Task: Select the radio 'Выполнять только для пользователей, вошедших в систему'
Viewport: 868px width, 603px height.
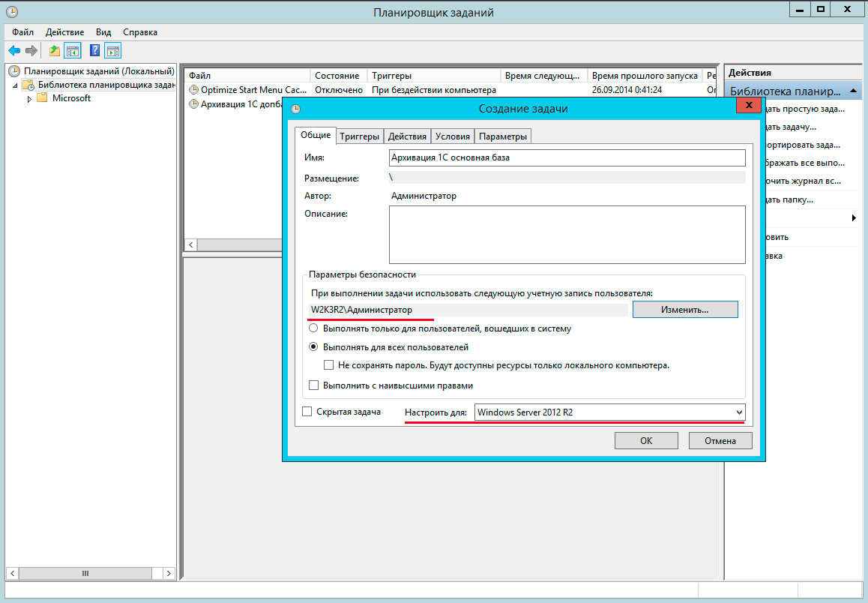Action: tap(314, 328)
